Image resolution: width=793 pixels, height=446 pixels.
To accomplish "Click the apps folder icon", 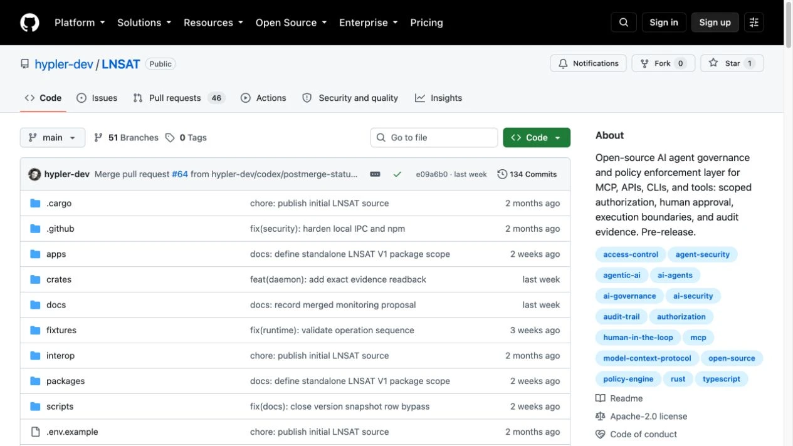I will pos(35,254).
